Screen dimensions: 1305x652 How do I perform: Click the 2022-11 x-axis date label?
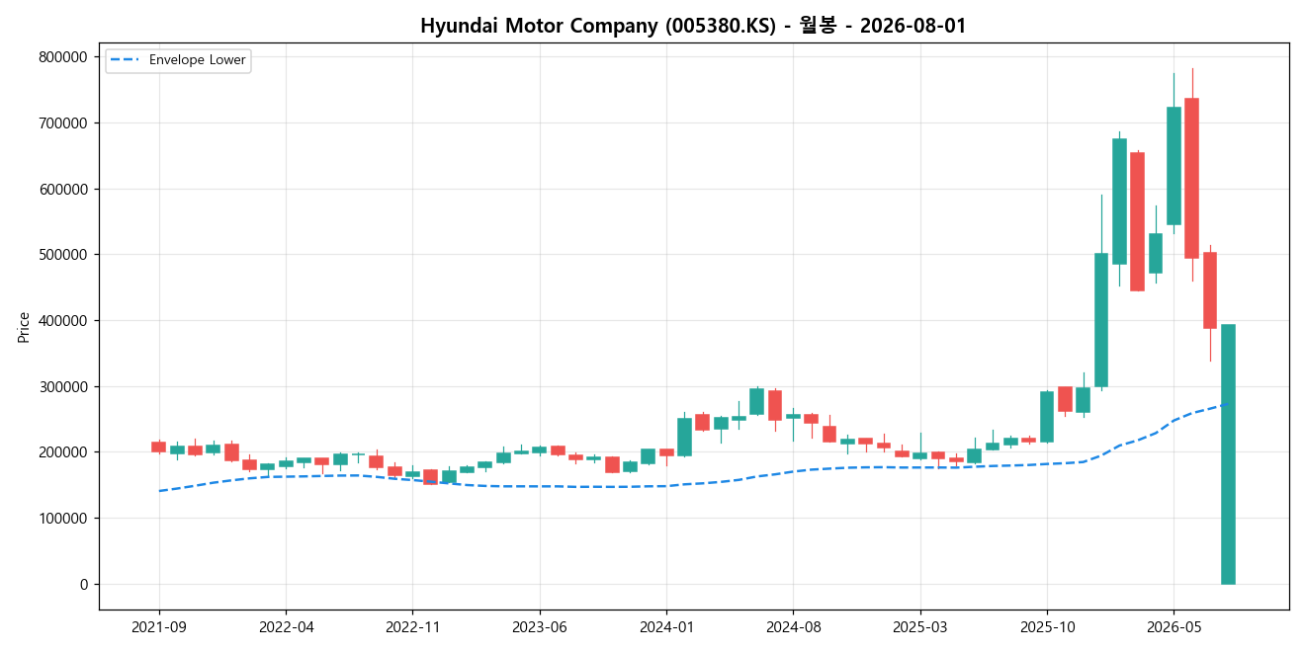click(x=412, y=626)
